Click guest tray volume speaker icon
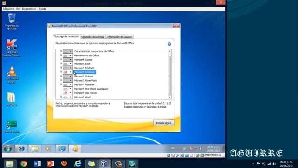Viewport: 298px width, 168px height. [201, 149]
